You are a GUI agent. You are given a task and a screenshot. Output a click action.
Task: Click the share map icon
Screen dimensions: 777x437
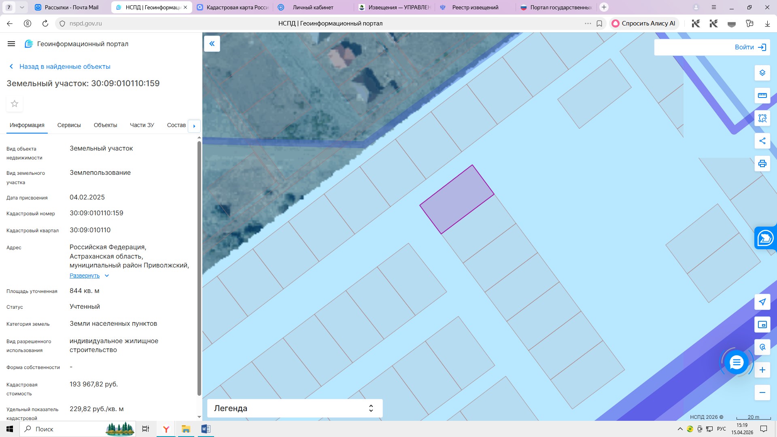(762, 141)
